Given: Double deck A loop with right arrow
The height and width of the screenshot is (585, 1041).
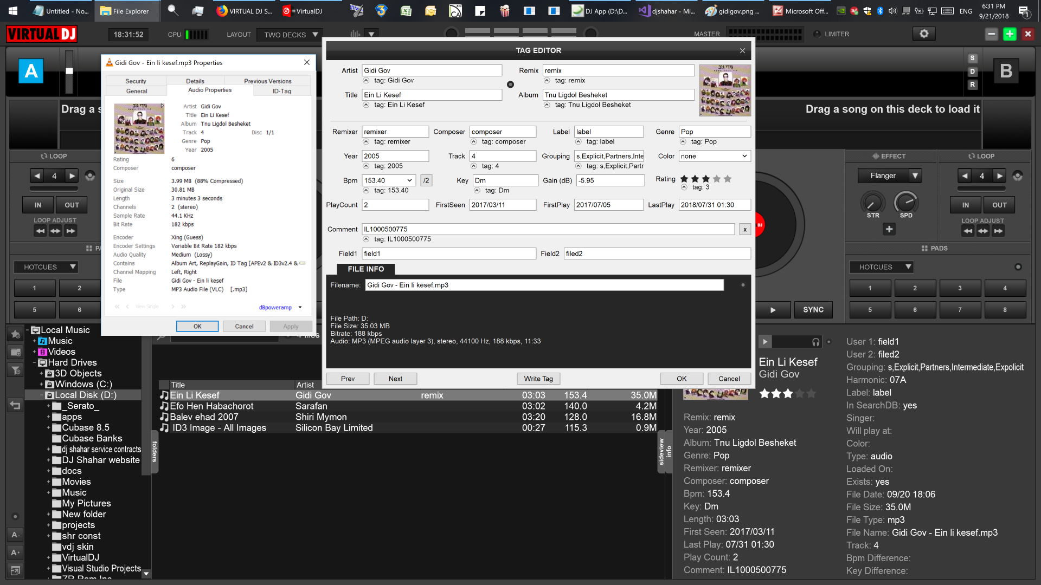Looking at the screenshot, I should tap(72, 175).
